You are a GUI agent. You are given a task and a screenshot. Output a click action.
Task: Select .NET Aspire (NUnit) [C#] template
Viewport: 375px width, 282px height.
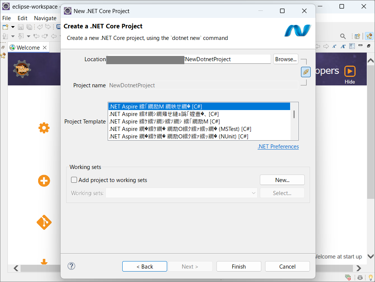coord(199,137)
